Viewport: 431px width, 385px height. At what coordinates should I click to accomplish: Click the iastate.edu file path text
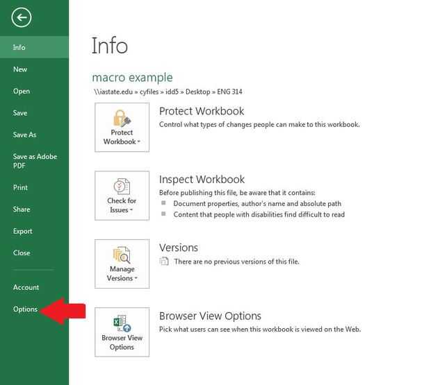tap(168, 92)
